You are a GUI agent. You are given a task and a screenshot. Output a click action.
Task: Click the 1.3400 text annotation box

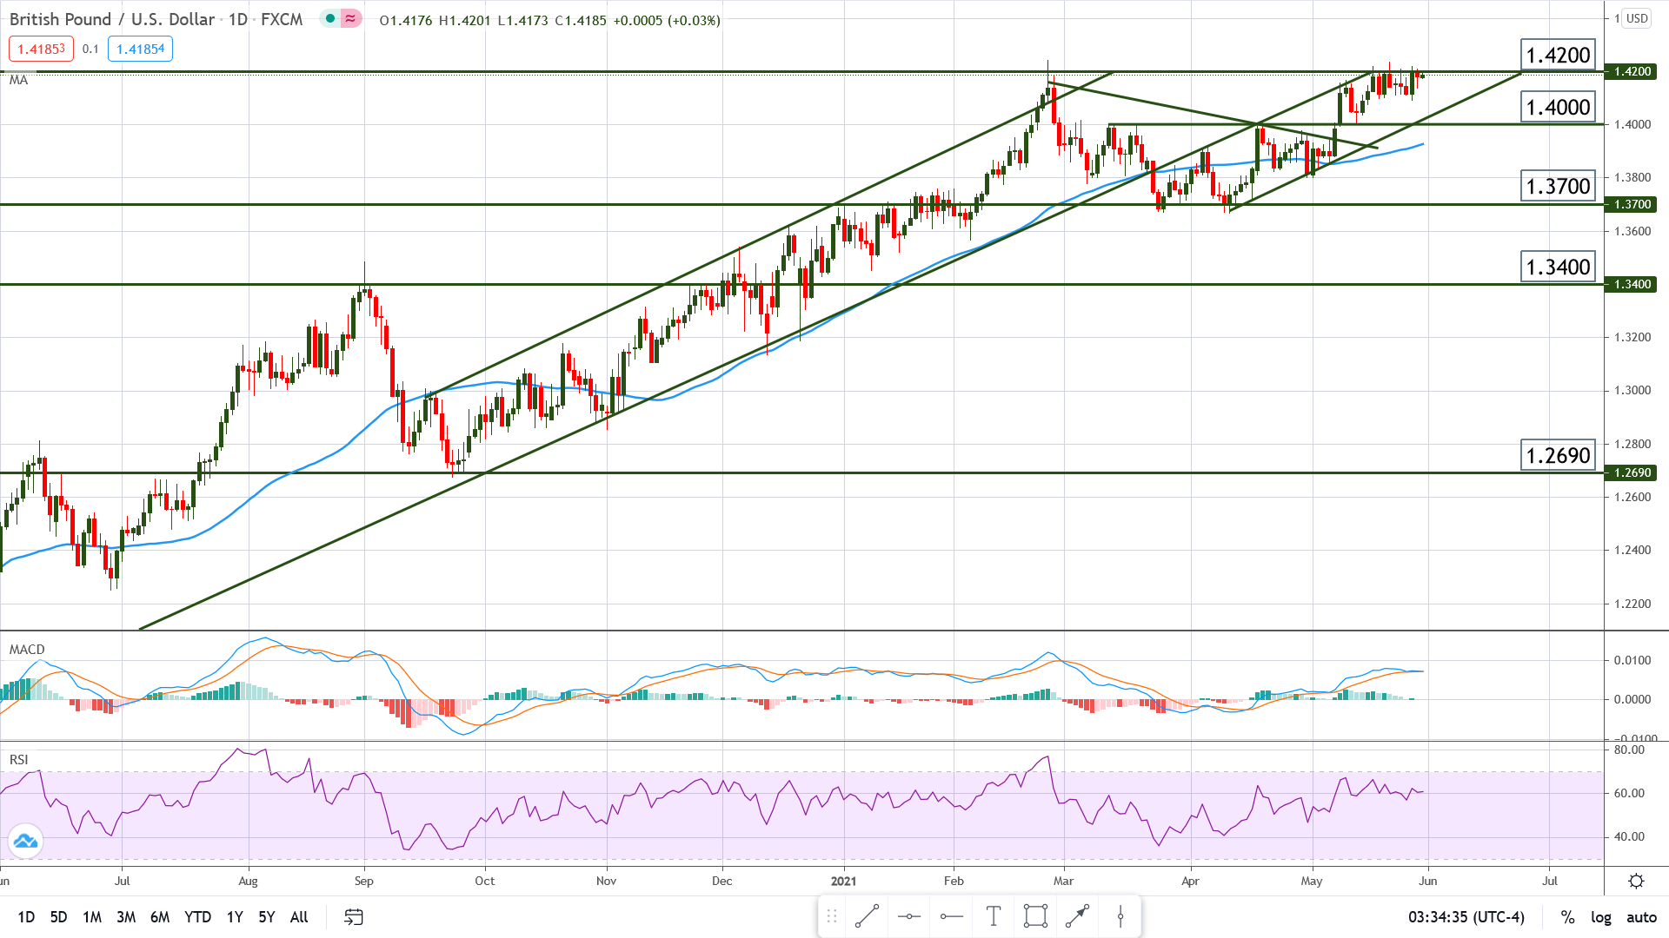(1559, 267)
